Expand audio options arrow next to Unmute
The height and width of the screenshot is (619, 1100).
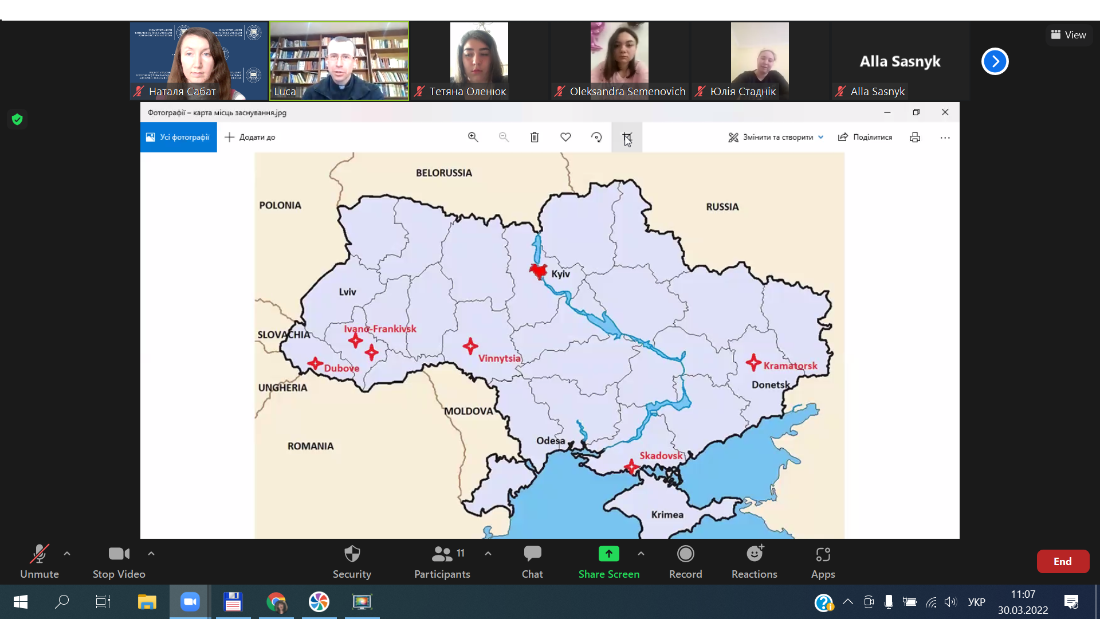[67, 554]
